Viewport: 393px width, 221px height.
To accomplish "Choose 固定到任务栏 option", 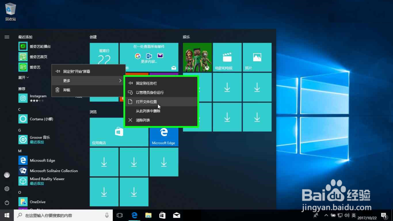I will [x=161, y=83].
